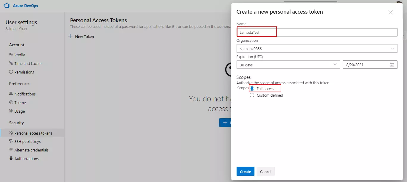Select the Full access radio button

pos(252,88)
